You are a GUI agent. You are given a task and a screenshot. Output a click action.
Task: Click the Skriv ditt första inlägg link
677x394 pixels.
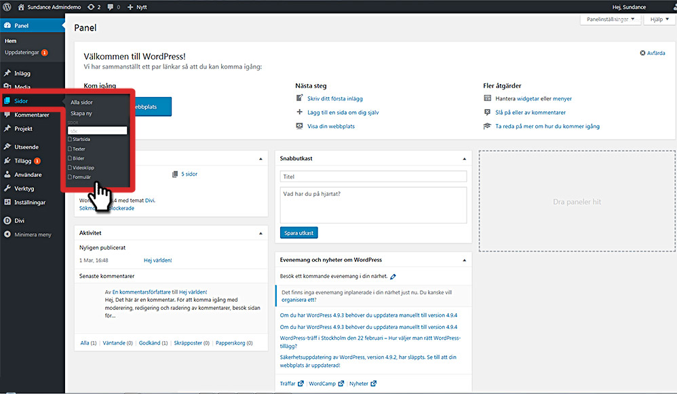pyautogui.click(x=335, y=99)
